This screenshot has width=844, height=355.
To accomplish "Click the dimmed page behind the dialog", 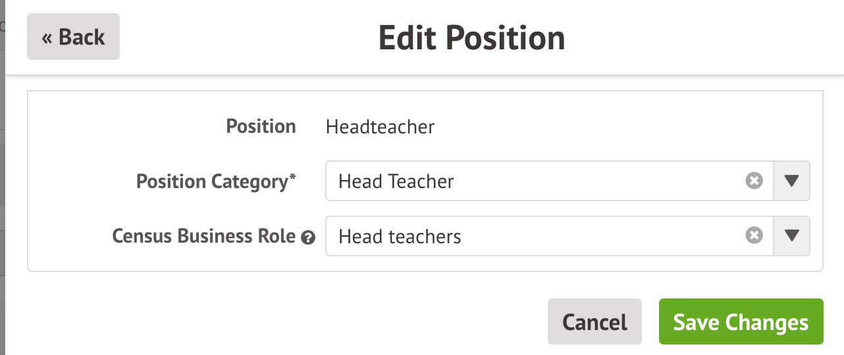I will coord(2,197).
